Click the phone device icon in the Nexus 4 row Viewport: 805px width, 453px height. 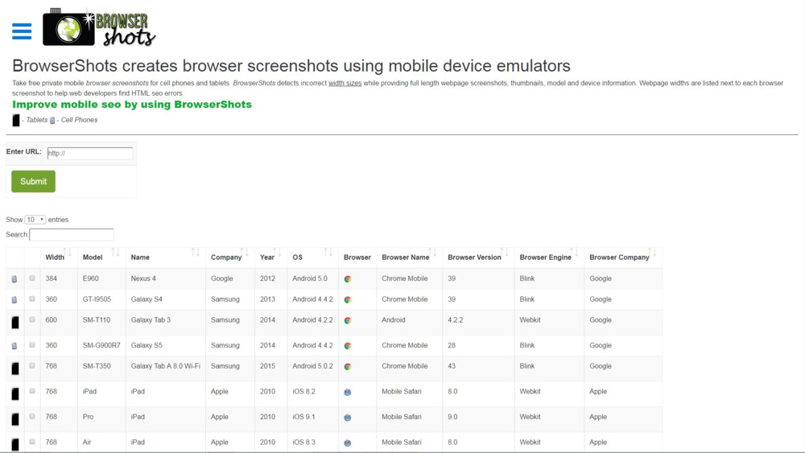[14, 279]
